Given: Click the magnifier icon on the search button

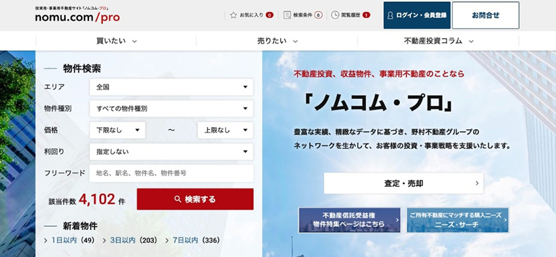Looking at the screenshot, I should 178,199.
